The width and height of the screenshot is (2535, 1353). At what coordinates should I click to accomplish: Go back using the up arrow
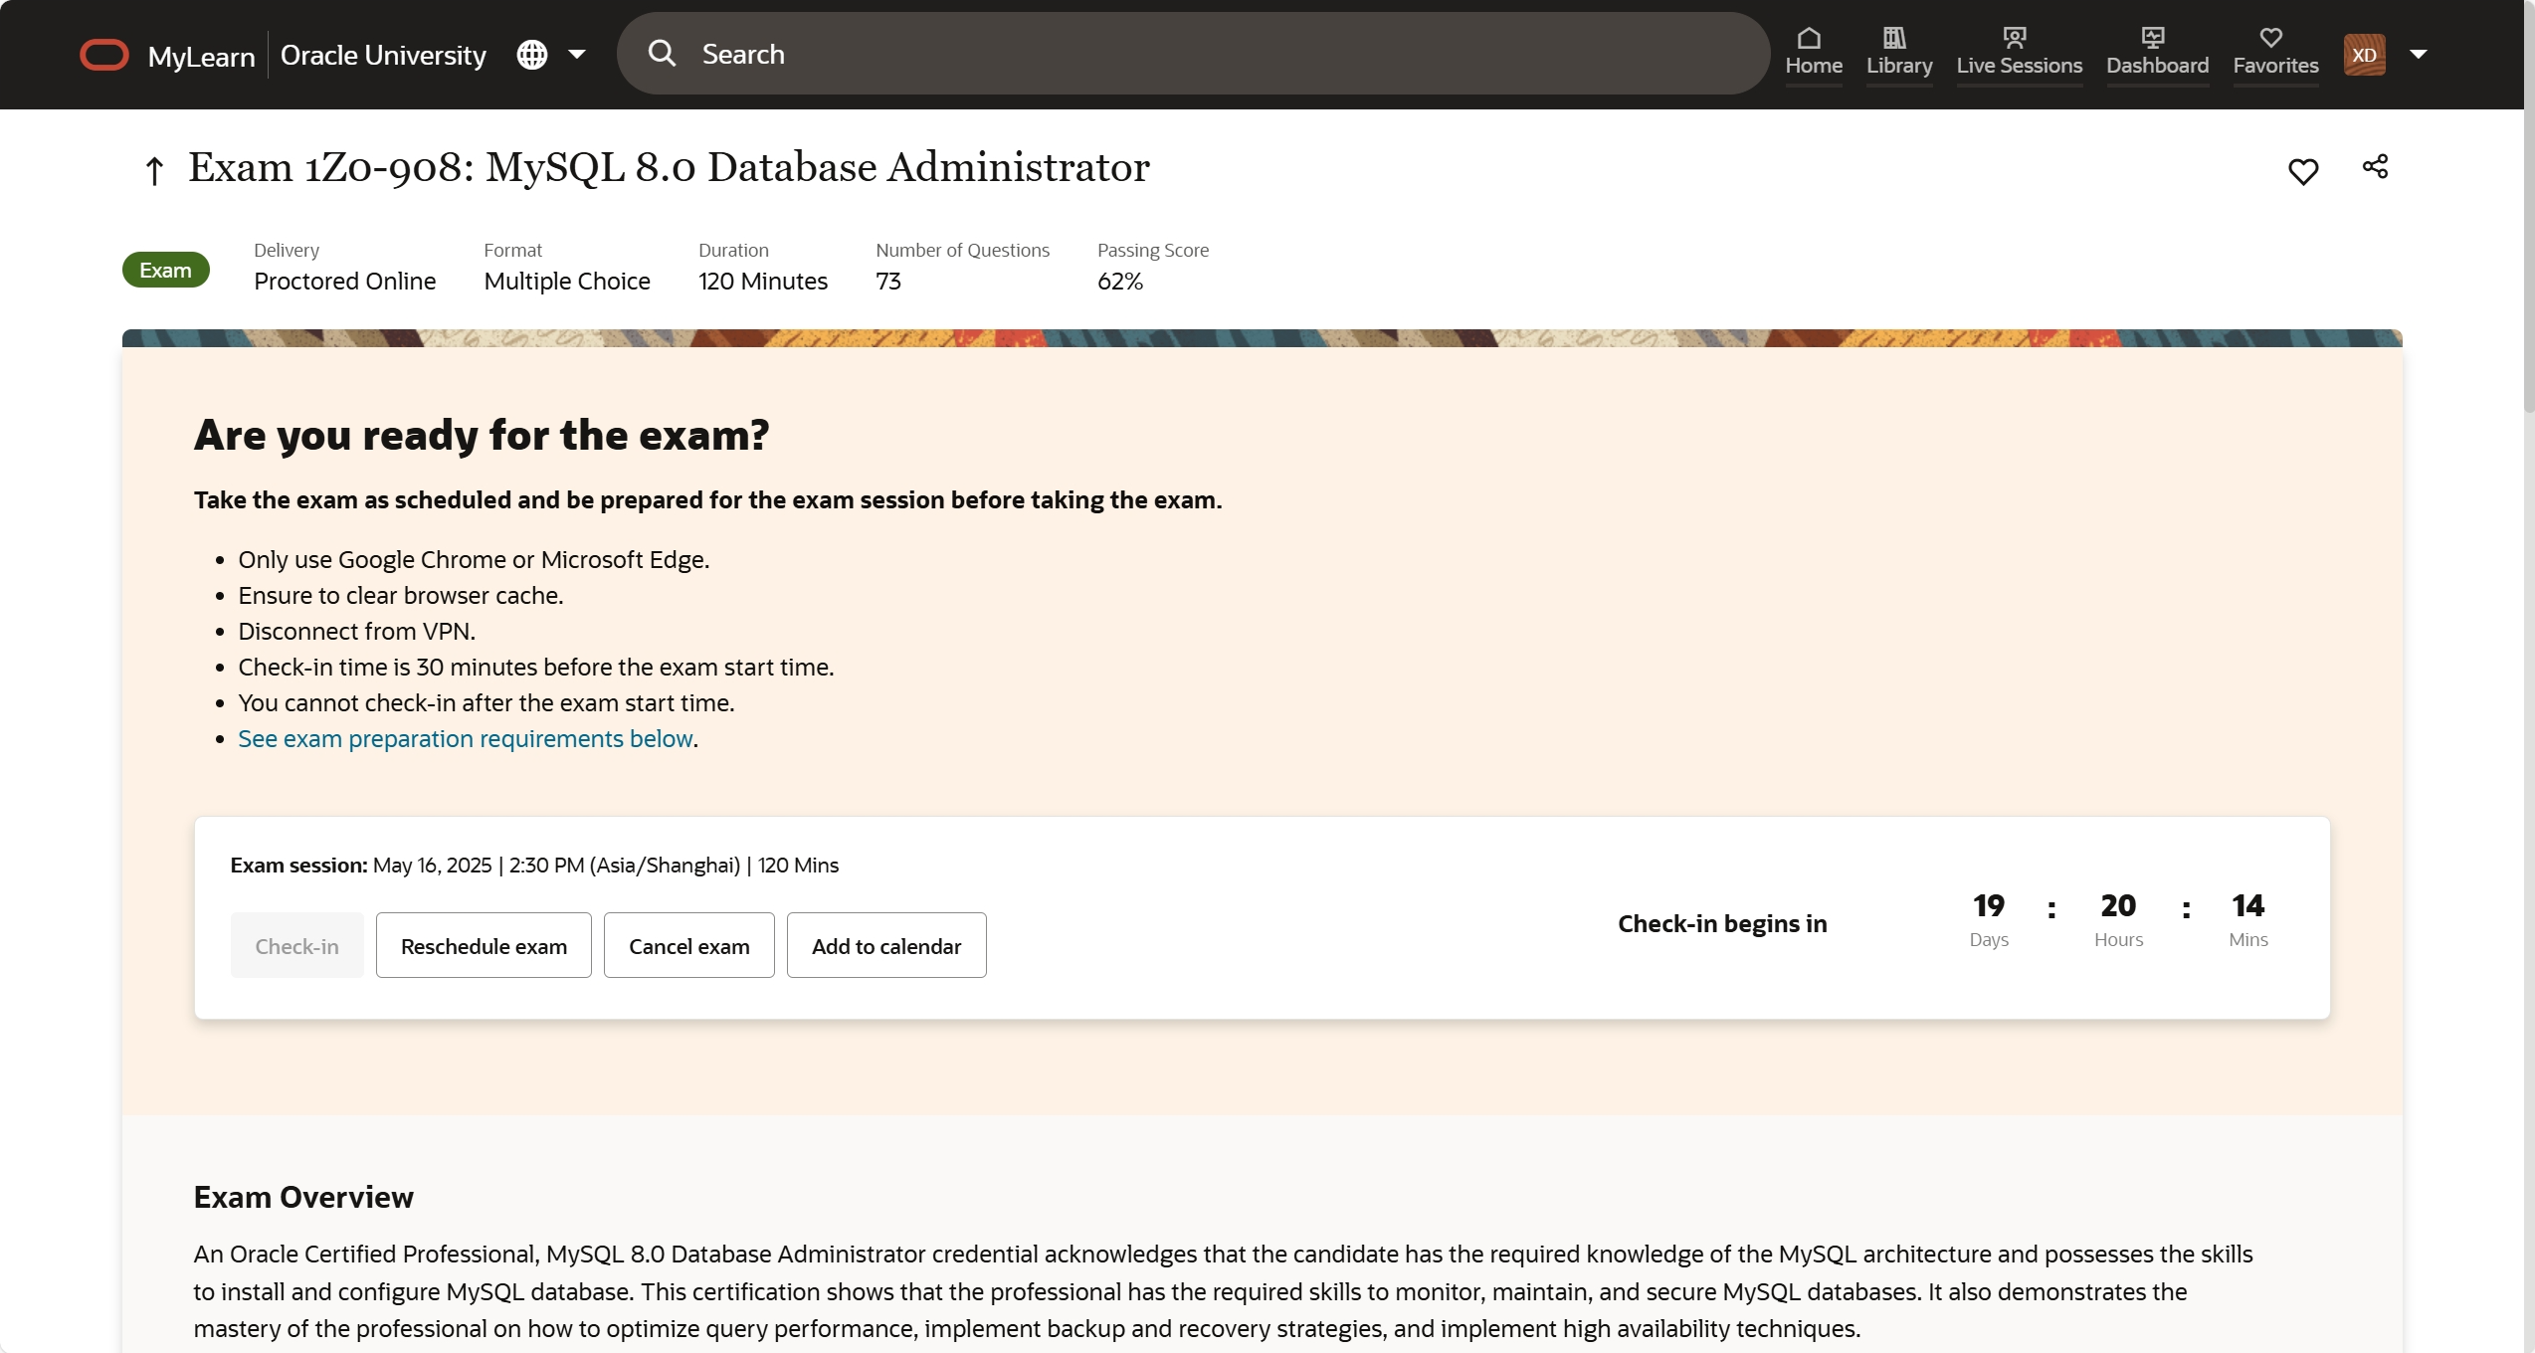154,170
